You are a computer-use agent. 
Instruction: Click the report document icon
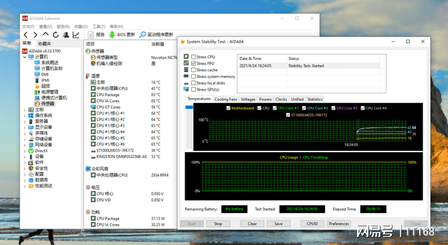[90, 35]
